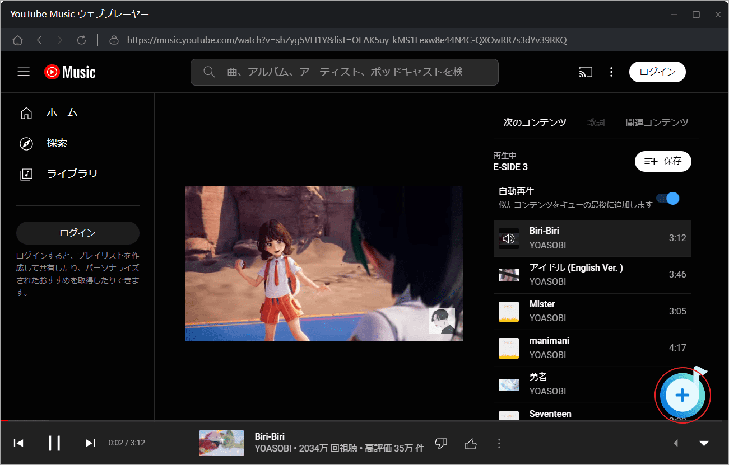The height and width of the screenshot is (465, 729).
Task: Go back with the browser back arrow
Action: point(39,40)
